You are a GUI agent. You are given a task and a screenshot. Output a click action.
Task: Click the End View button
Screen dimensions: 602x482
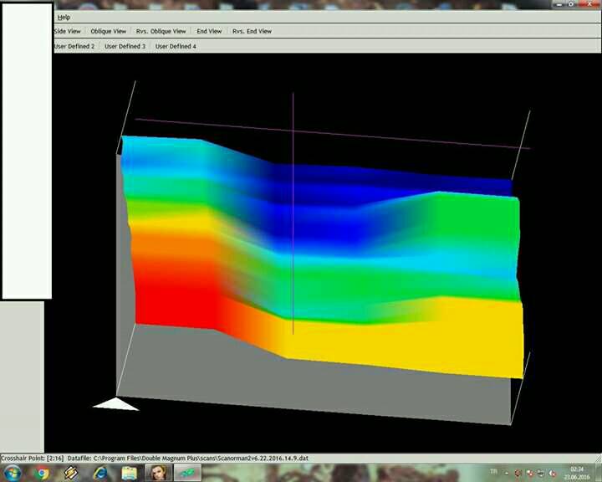209,31
